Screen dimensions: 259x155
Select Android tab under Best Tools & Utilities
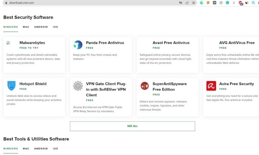click(41, 148)
